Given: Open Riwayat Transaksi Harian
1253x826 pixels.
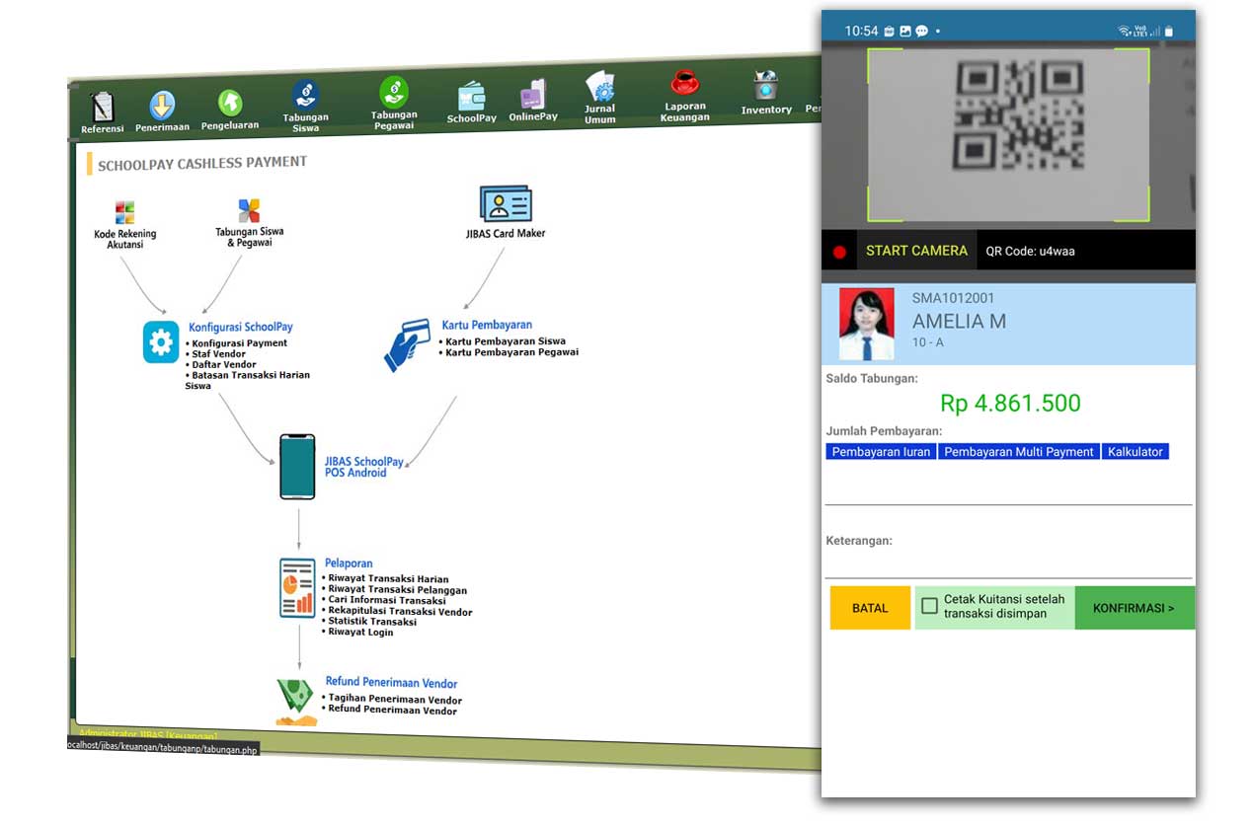Looking at the screenshot, I should 387,579.
